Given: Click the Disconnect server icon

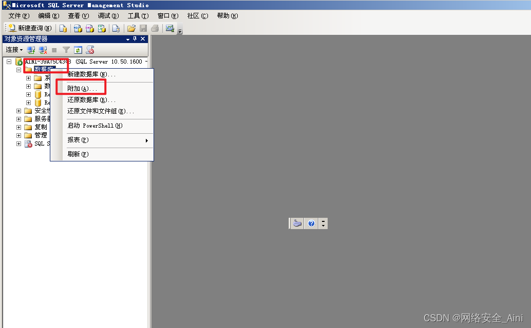Looking at the screenshot, I should click(x=43, y=50).
